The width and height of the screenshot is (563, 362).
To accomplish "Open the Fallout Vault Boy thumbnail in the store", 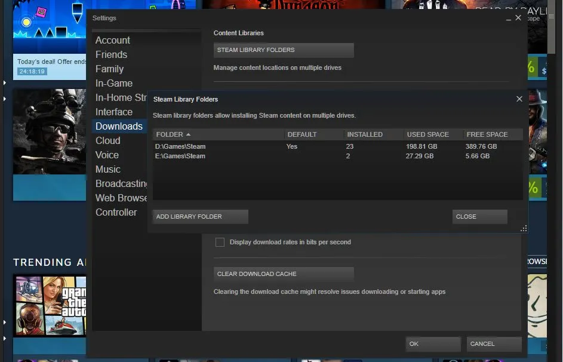I will click(x=537, y=306).
